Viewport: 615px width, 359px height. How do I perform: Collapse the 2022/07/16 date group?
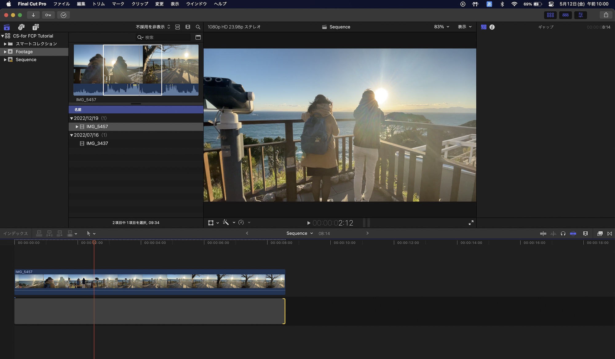pyautogui.click(x=71, y=135)
